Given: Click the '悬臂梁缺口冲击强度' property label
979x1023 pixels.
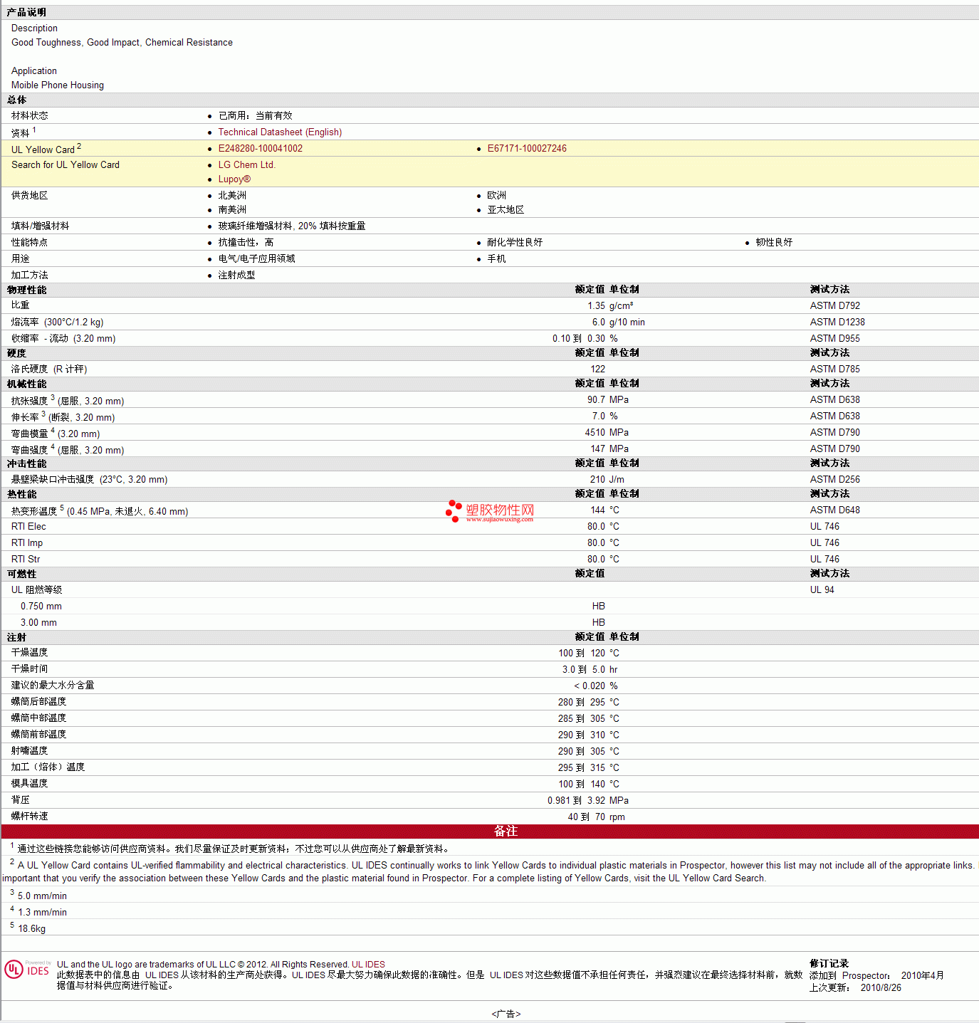Looking at the screenshot, I should pos(53,480).
